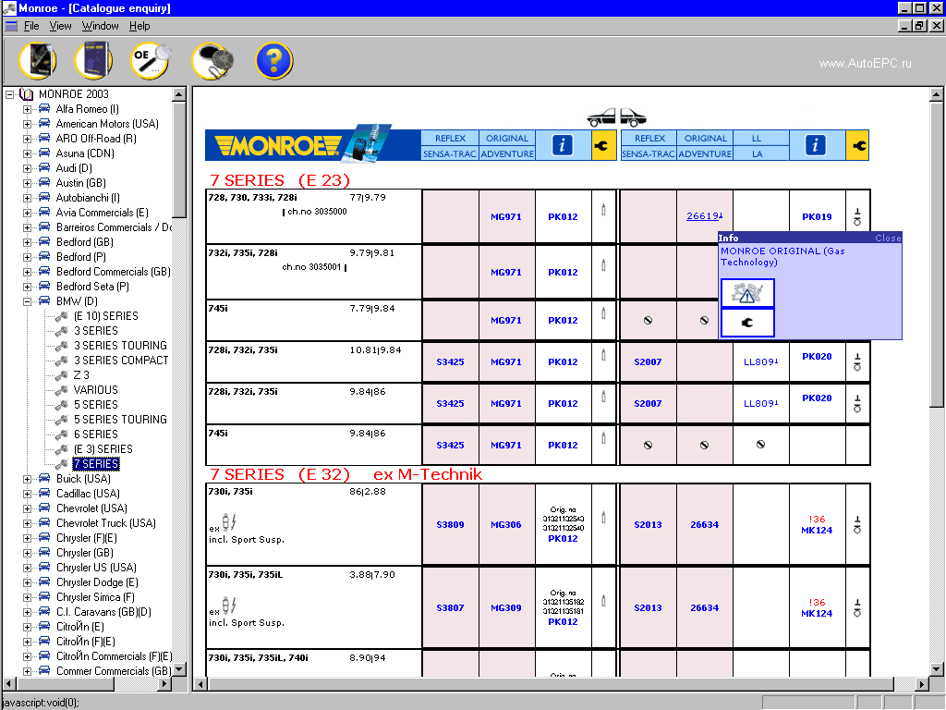The height and width of the screenshot is (710, 946).
Task: Select the OE number search magnifier icon
Action: click(150, 58)
